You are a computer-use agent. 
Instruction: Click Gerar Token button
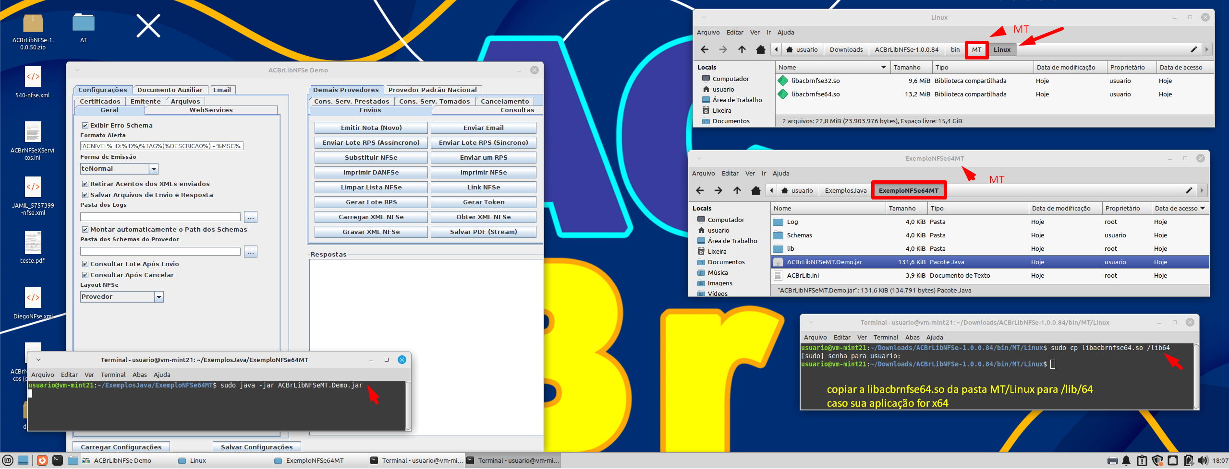[484, 202]
